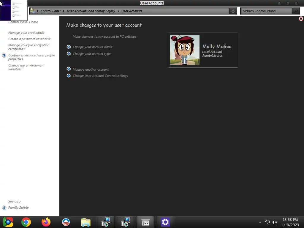The image size is (304, 228).
Task: Expand arrow after User Accounts and Family Safety
Action: click(x=118, y=11)
